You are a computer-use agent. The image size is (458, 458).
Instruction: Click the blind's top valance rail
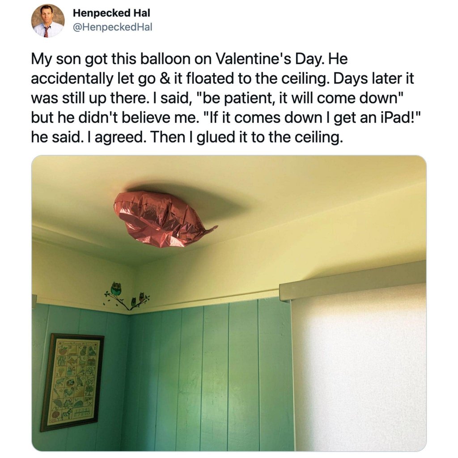352,280
